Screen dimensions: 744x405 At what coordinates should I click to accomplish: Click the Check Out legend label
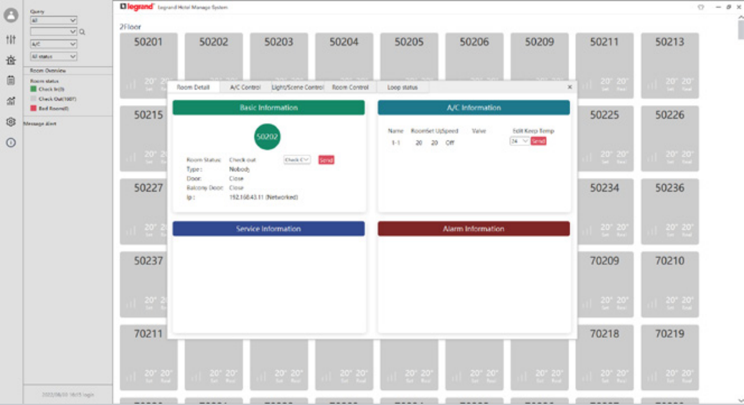(57, 99)
